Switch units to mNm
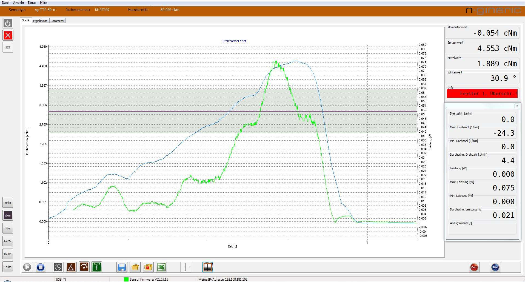 pyautogui.click(x=8, y=203)
